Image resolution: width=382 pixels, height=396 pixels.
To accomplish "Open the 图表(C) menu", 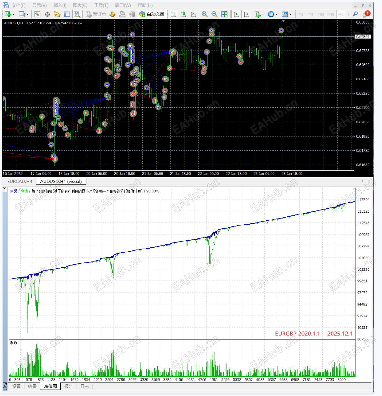I will click(80, 5).
